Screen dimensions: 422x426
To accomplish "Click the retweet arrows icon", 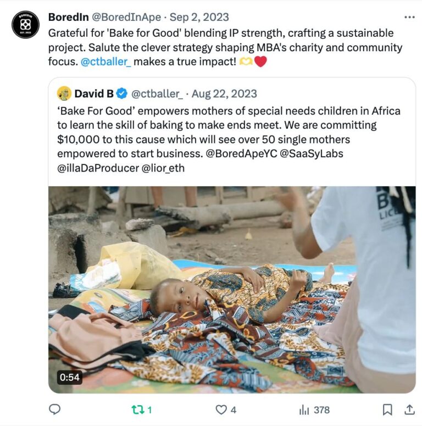I will [136, 410].
